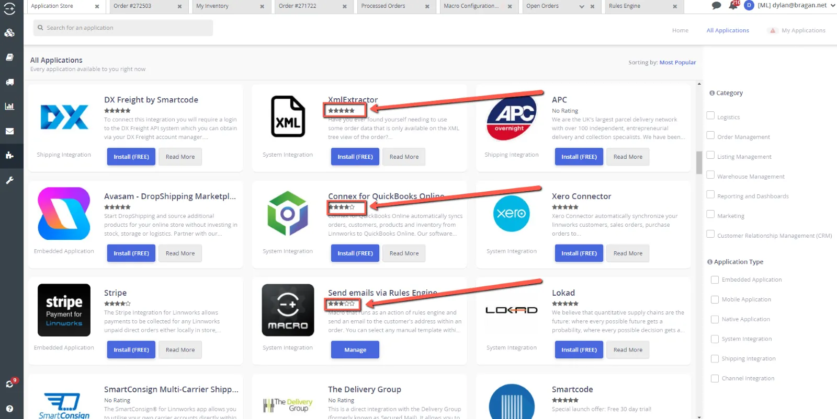Image resolution: width=837 pixels, height=419 pixels.
Task: Collapse the Category filter section
Action: pyautogui.click(x=726, y=93)
